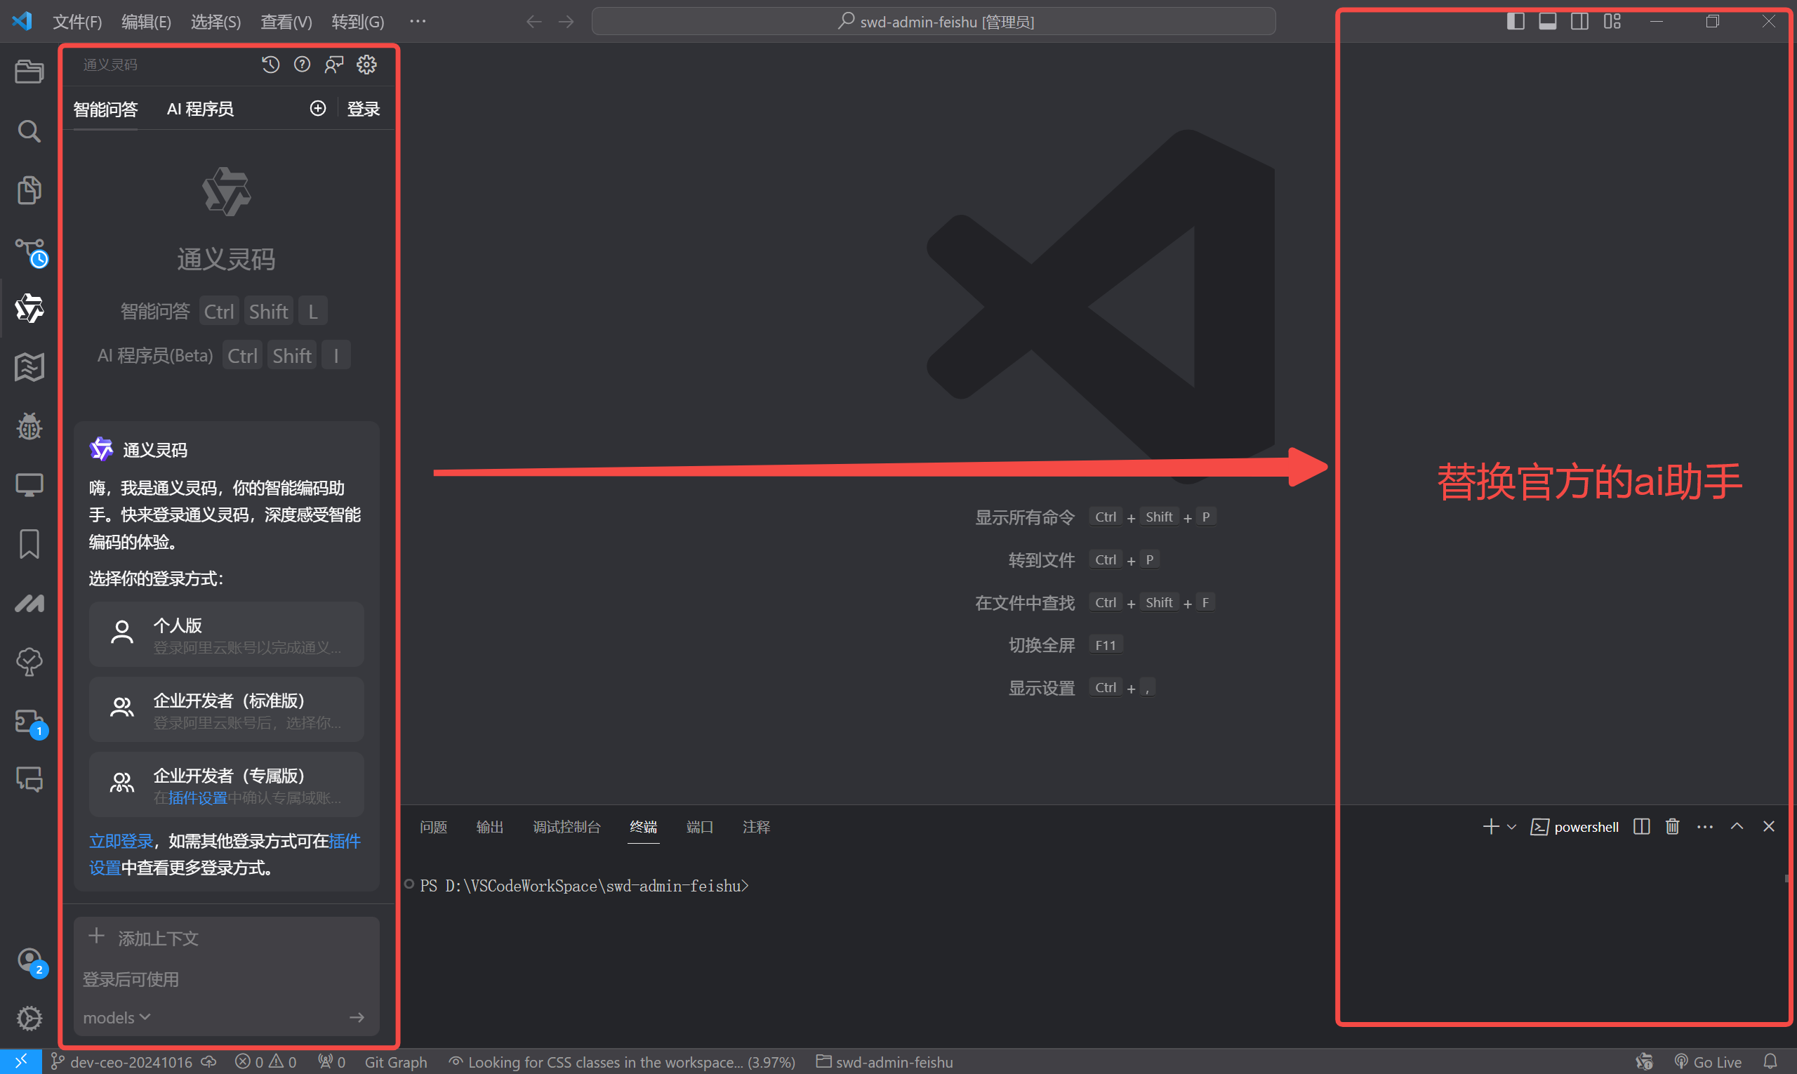This screenshot has height=1074, width=1797.
Task: Choose 企业开发者（专属版）login option
Action: tap(227, 785)
